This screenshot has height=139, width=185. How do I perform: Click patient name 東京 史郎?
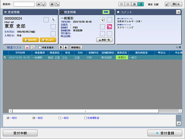coord(15,26)
